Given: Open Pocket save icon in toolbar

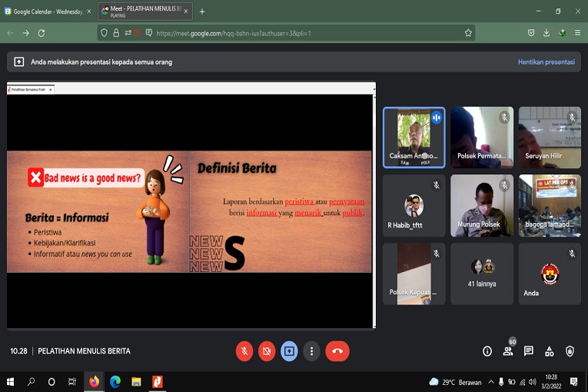Looking at the screenshot, I should click(x=531, y=33).
